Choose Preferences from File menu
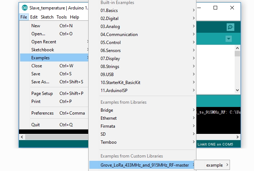The width and height of the screenshot is (254, 171). (x=42, y=113)
